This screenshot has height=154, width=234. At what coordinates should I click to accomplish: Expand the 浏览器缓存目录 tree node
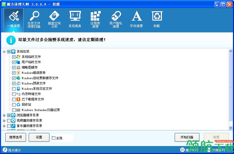coord(4,115)
